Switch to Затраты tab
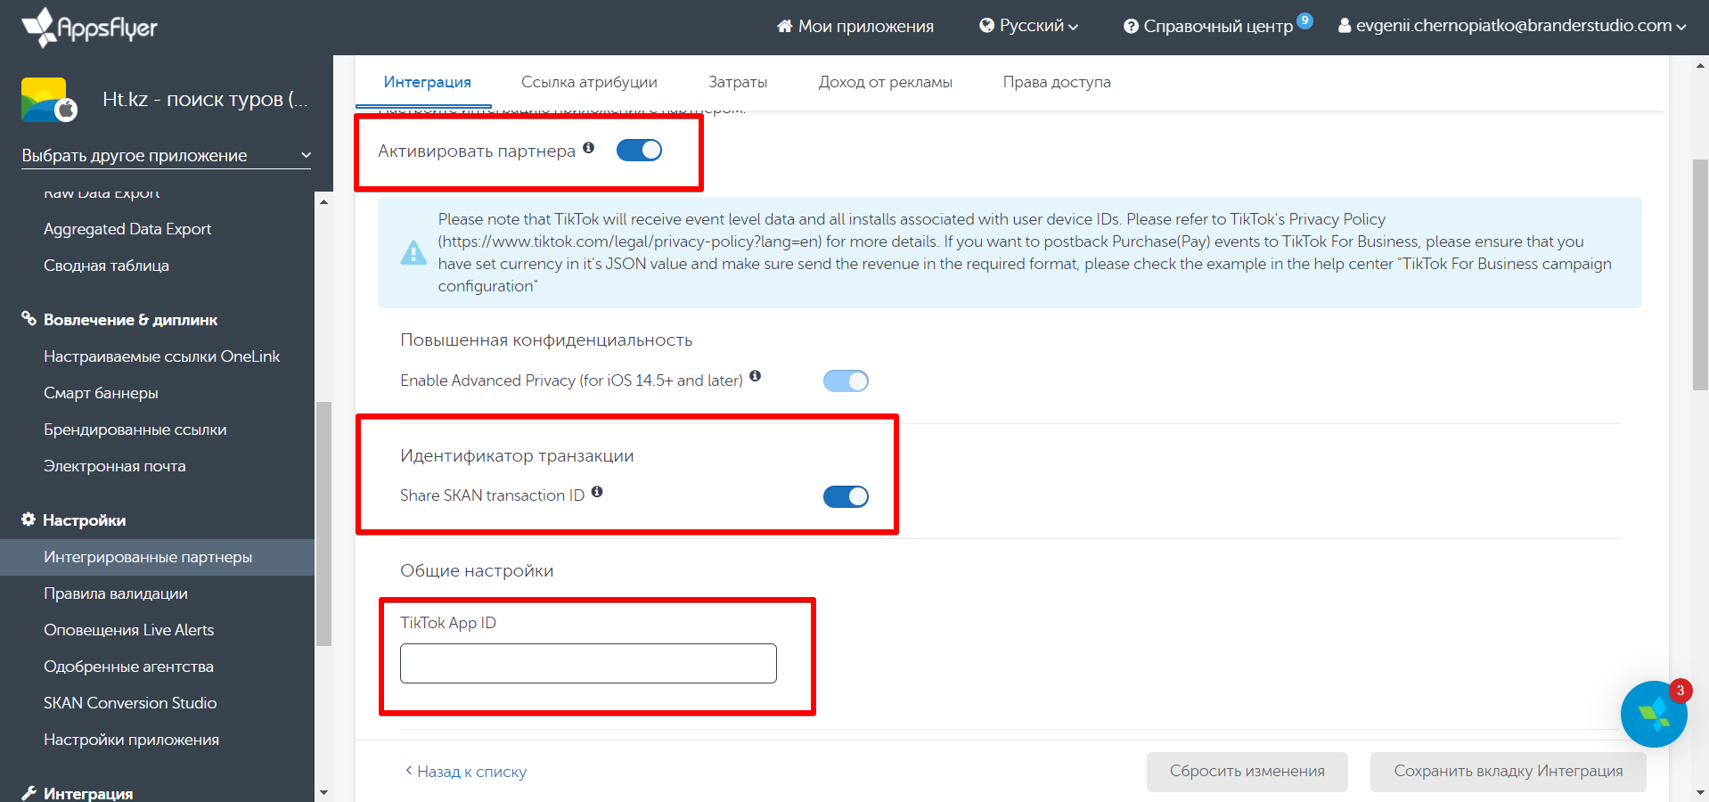 click(738, 82)
